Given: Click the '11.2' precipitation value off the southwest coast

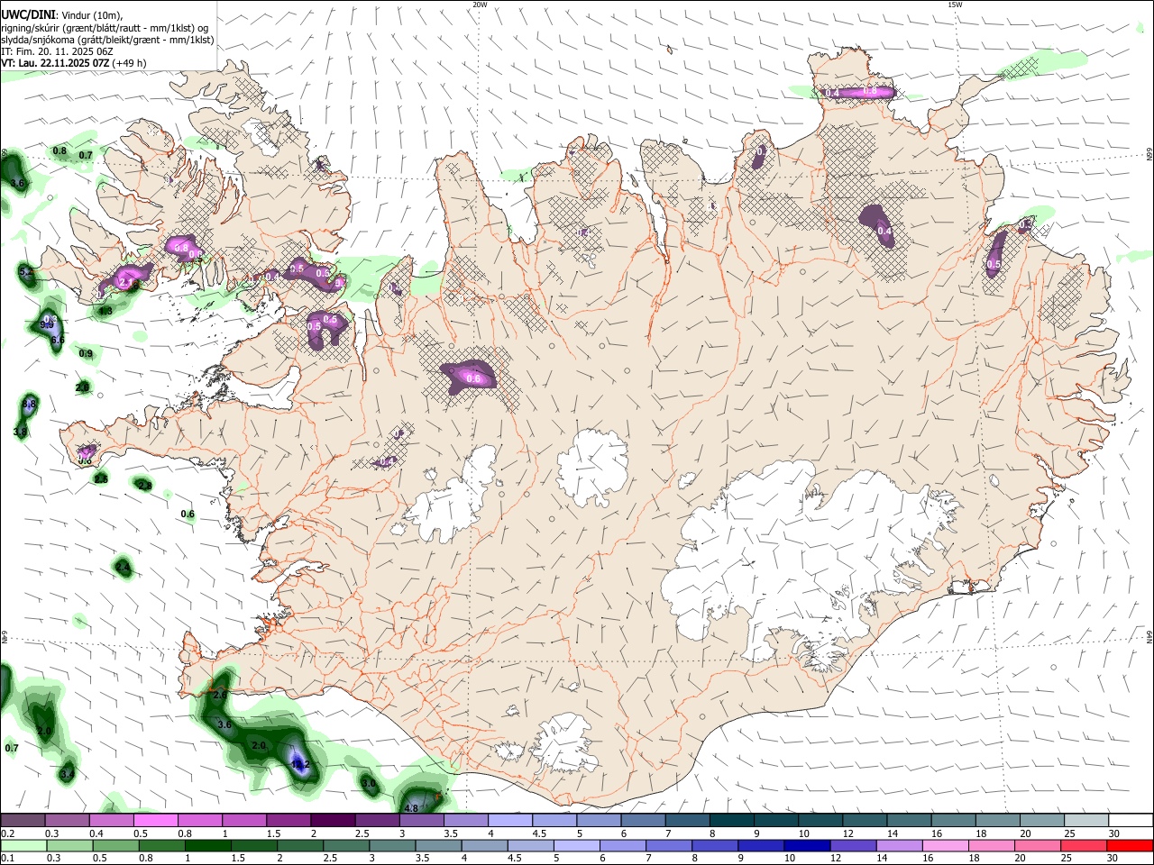Looking at the screenshot, I should (x=301, y=764).
